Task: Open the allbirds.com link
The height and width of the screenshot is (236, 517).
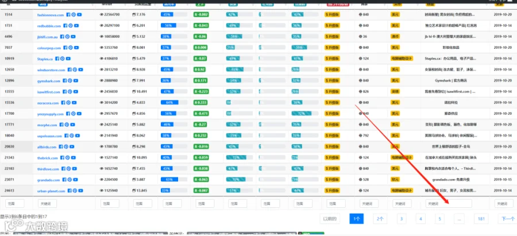Action: coord(47,147)
